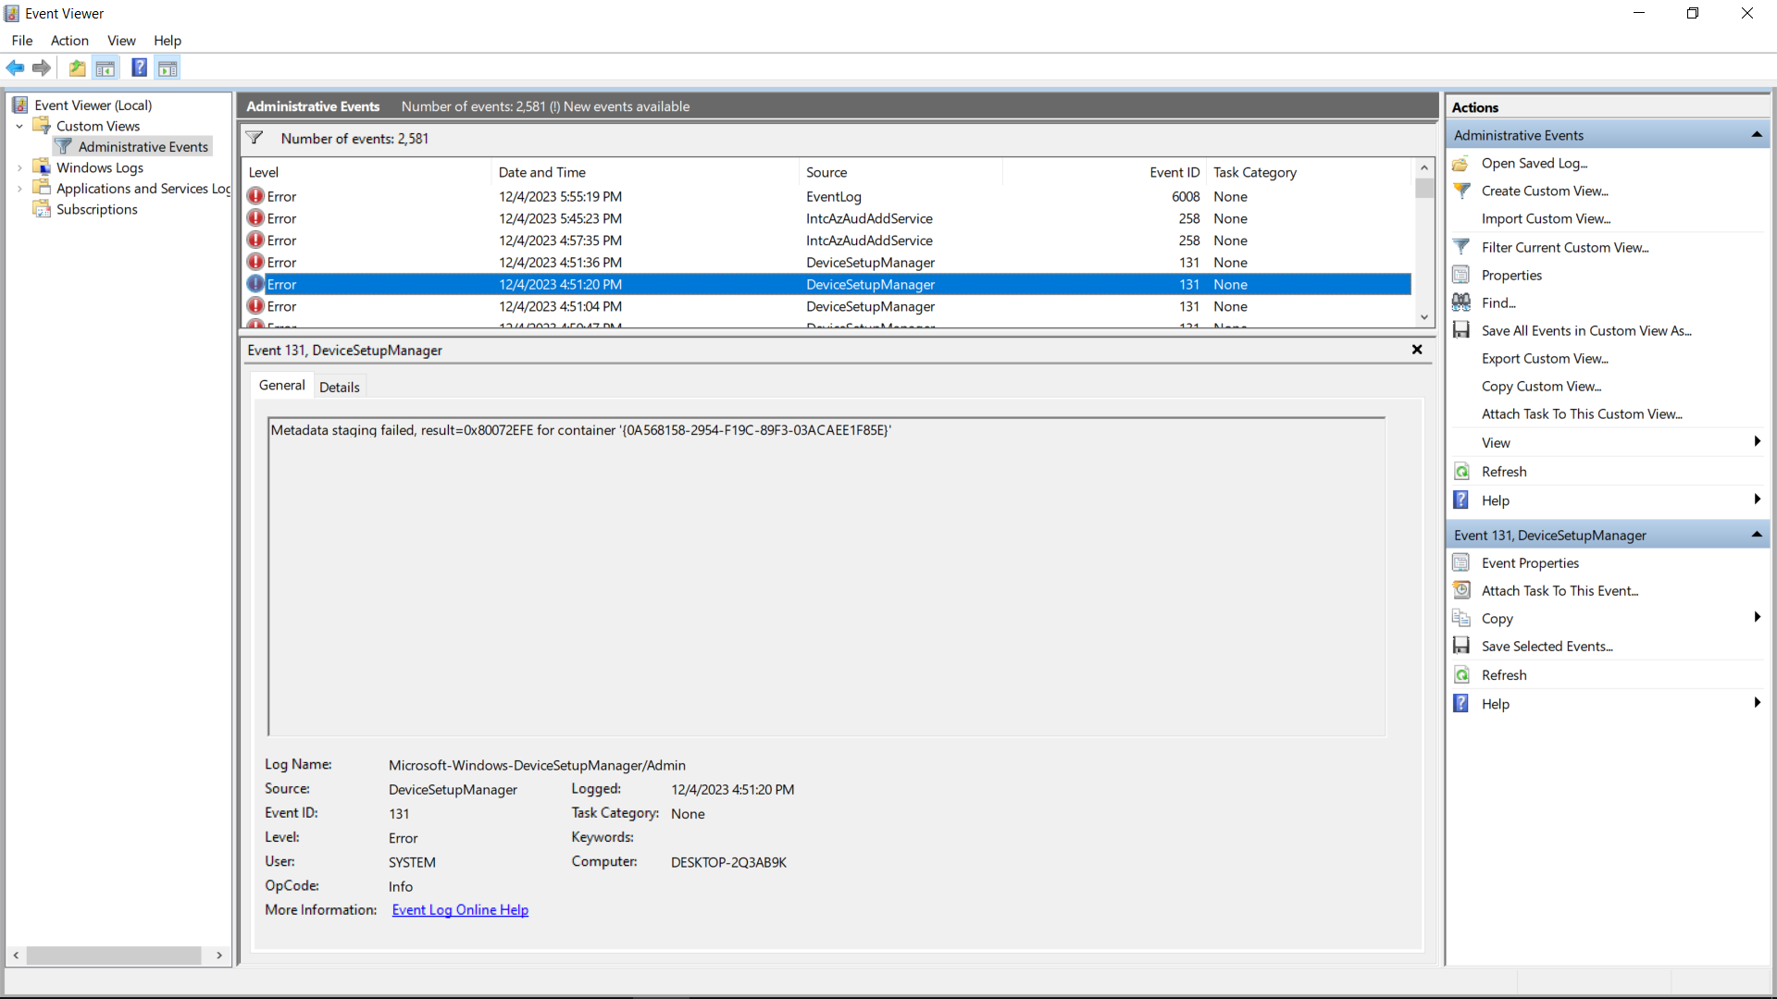Switch to the Details tab
The image size is (1777, 999).
[x=339, y=387]
